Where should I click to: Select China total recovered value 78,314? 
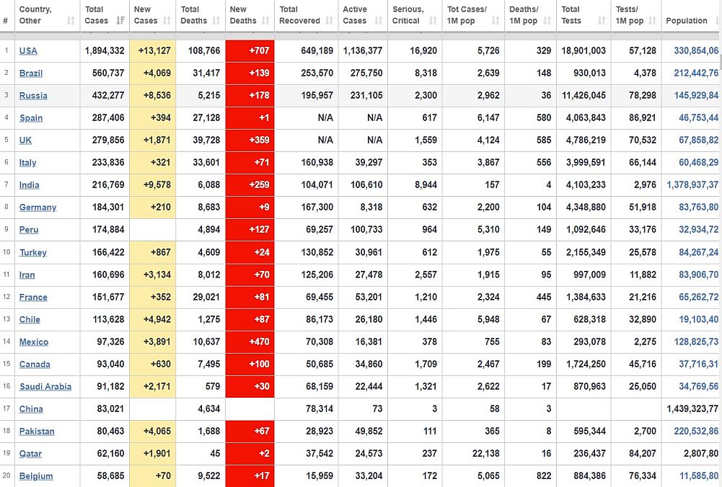(320, 408)
